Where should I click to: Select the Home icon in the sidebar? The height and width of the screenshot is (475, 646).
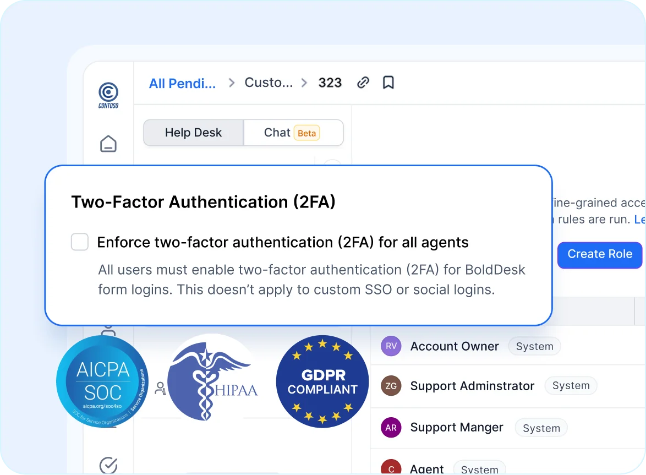(108, 143)
